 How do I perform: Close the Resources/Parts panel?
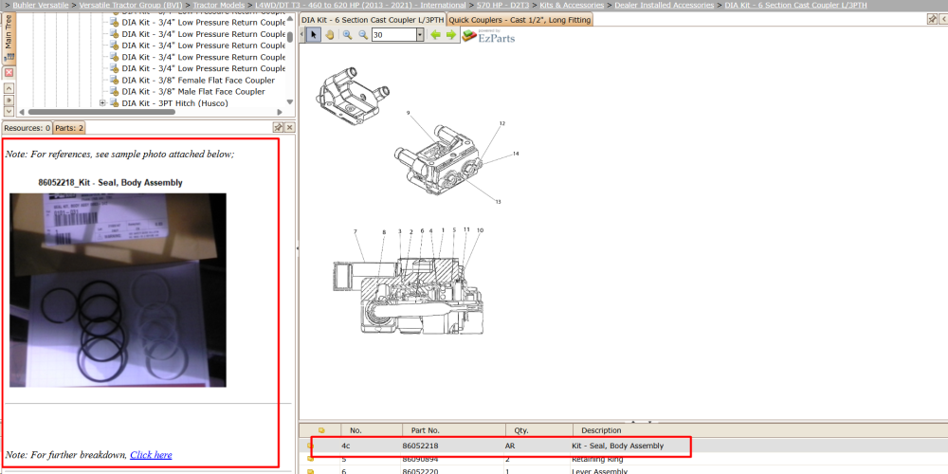pyautogui.click(x=289, y=128)
